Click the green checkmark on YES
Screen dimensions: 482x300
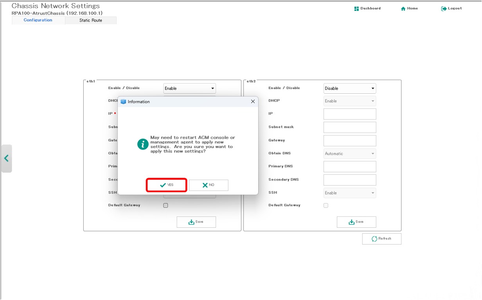click(x=163, y=185)
